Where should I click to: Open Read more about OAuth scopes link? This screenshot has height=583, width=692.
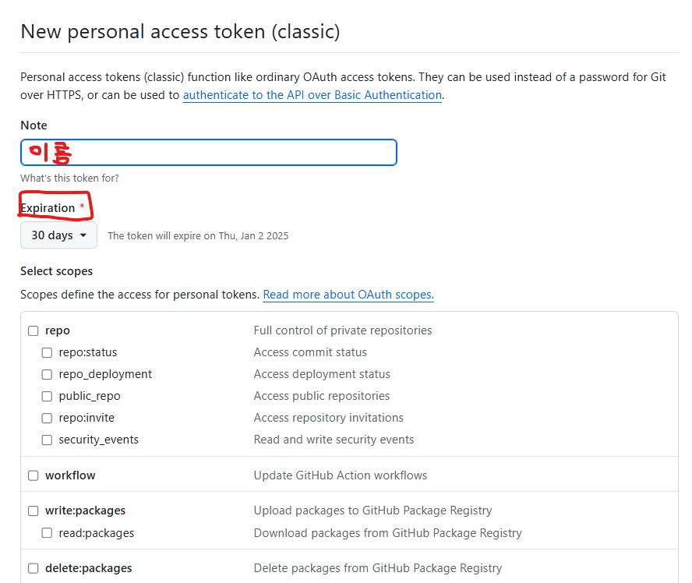click(348, 295)
